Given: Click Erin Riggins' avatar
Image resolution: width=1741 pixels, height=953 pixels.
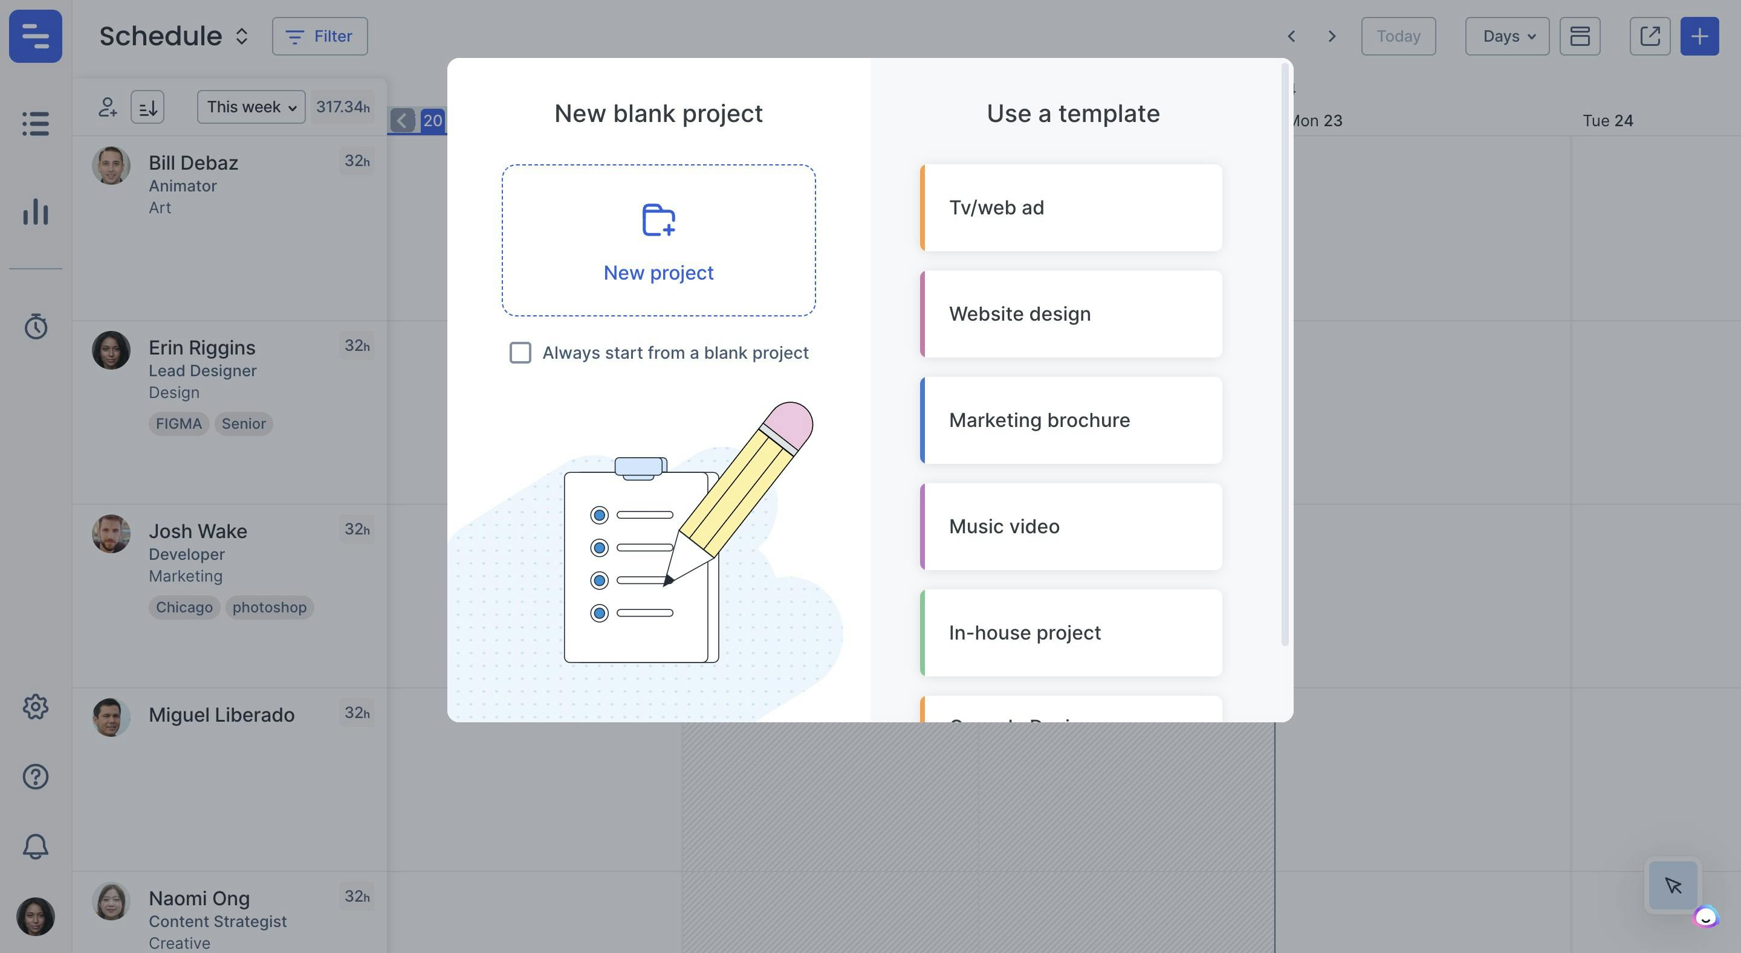Looking at the screenshot, I should tap(111, 350).
